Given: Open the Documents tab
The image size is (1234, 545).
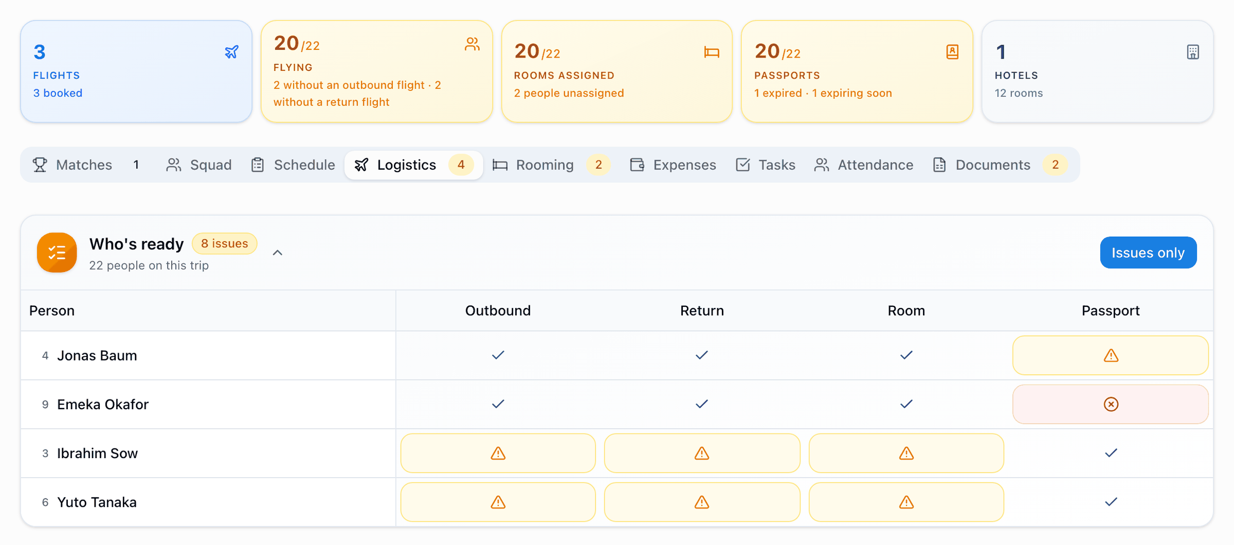Looking at the screenshot, I should [x=1000, y=165].
